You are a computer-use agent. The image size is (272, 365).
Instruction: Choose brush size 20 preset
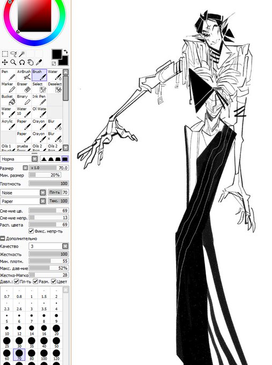tap(56, 330)
